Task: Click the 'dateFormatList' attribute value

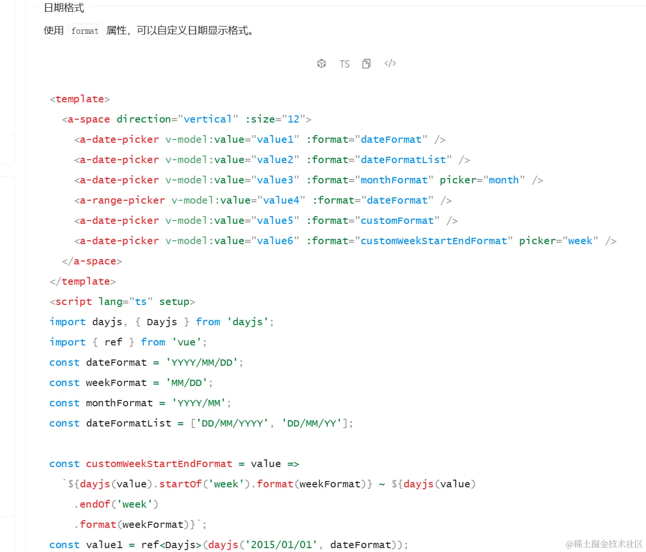Action: 403,160
